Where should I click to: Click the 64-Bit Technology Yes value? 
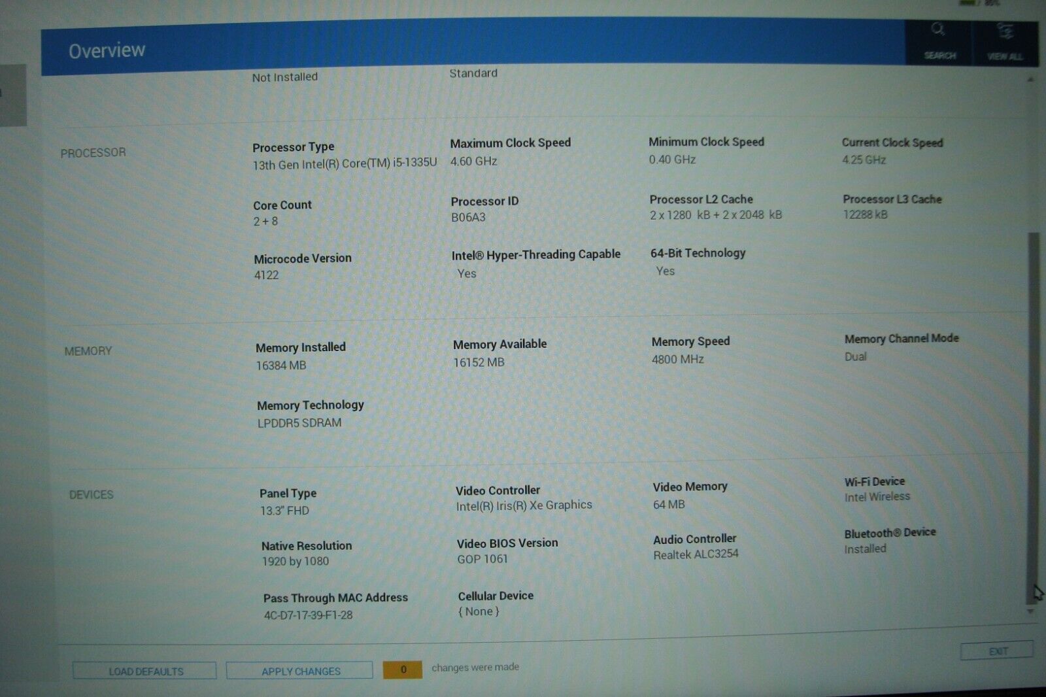665,271
